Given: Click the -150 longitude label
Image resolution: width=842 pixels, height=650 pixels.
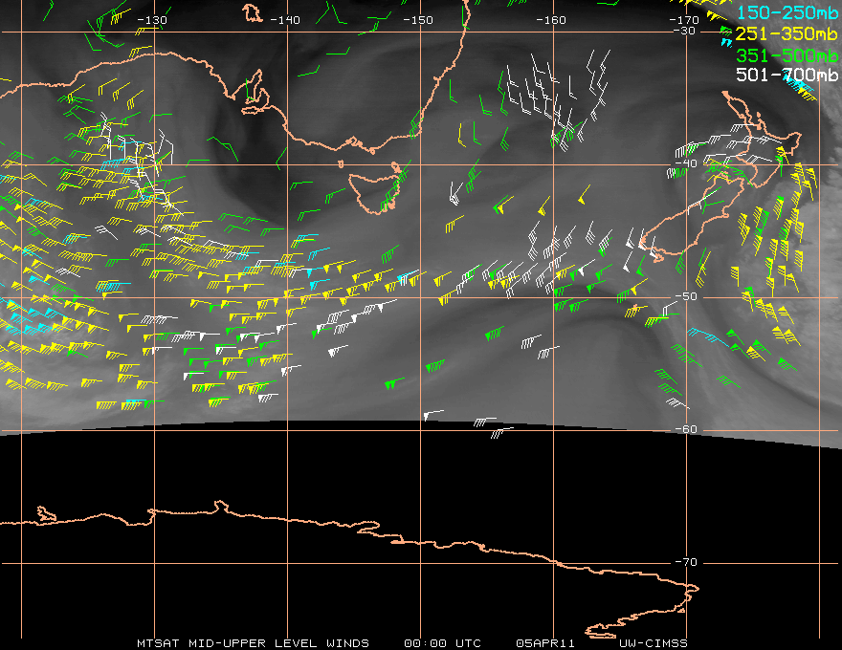Looking at the screenshot, I should 418,20.
